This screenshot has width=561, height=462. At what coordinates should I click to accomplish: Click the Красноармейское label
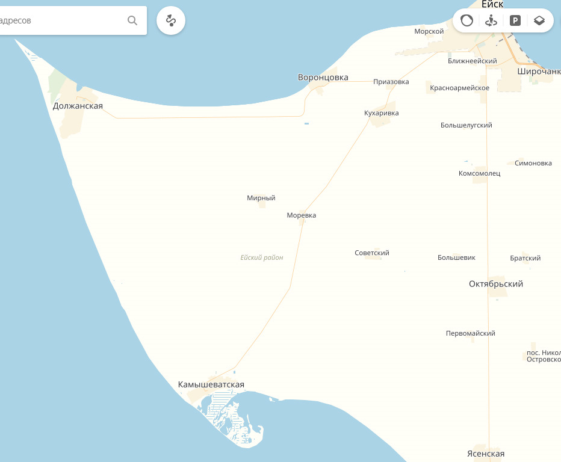(459, 88)
